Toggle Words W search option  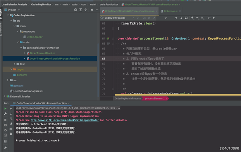click(x=149, y=18)
